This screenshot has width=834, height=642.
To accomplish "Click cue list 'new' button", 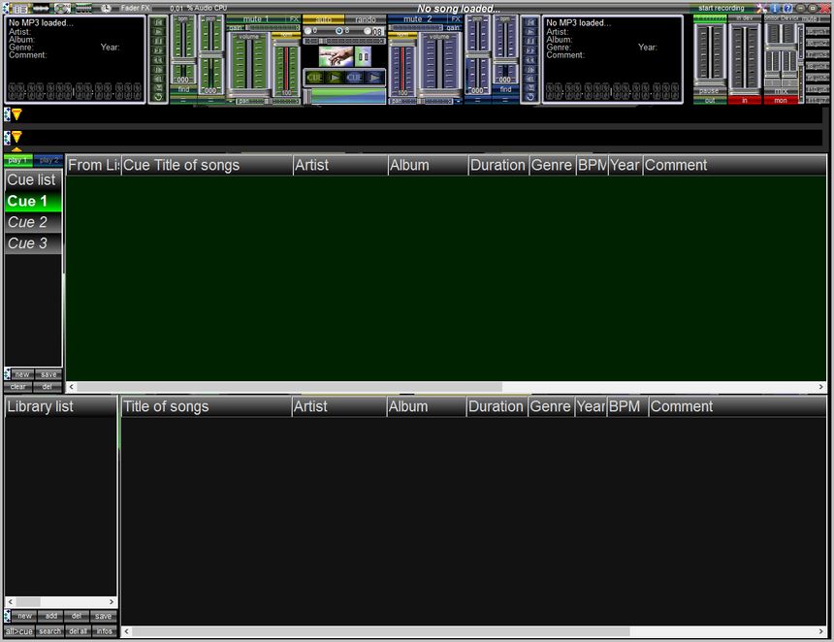I will tap(22, 374).
